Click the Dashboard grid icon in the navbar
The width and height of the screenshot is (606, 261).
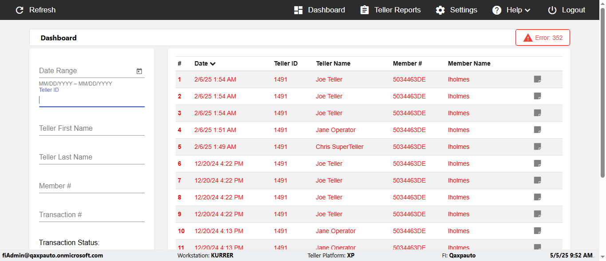click(x=298, y=10)
